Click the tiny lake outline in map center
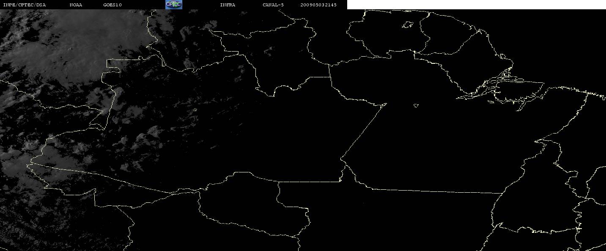Image resolution: width=606 pixels, height=251 pixels. point(416,106)
